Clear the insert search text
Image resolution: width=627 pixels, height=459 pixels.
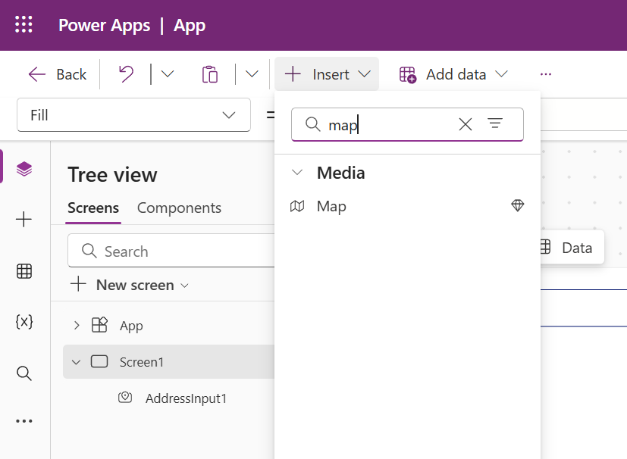[466, 124]
